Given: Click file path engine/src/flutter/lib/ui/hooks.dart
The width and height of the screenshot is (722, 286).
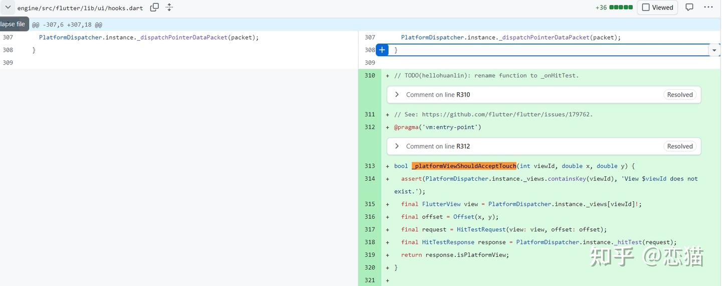Looking at the screenshot, I should click(x=80, y=8).
